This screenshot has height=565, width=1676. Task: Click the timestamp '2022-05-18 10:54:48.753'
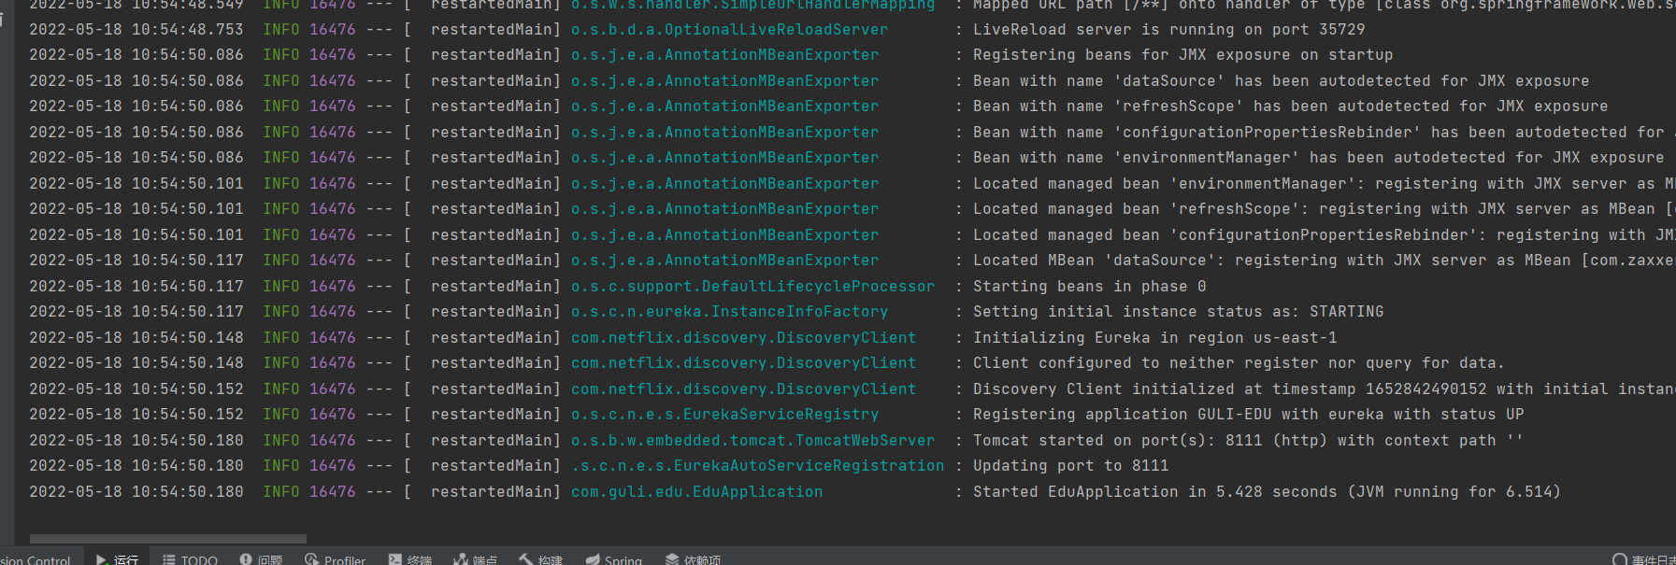136,30
